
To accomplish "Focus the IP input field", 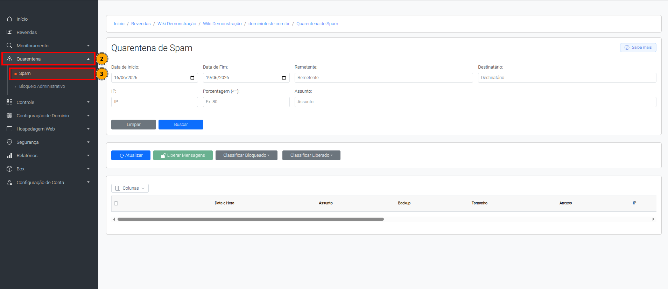I will 155,102.
